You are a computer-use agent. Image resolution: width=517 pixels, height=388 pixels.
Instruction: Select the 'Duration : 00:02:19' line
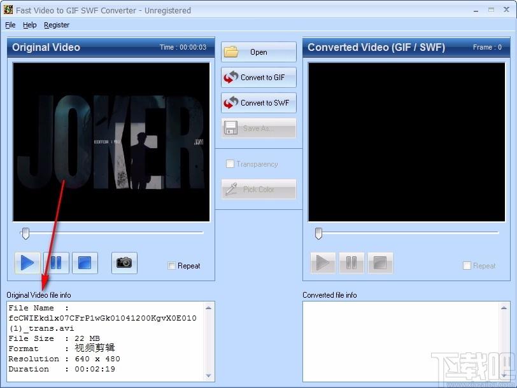pyautogui.click(x=62, y=369)
